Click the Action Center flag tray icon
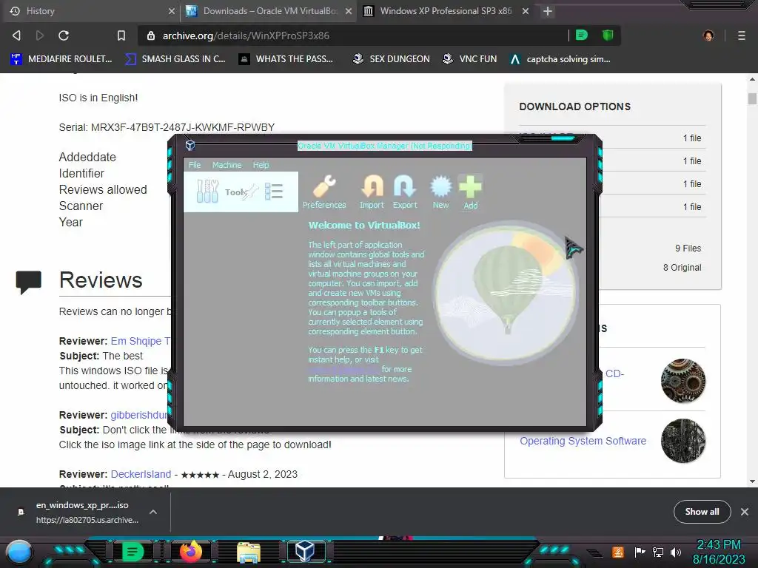758x568 pixels. [640, 552]
